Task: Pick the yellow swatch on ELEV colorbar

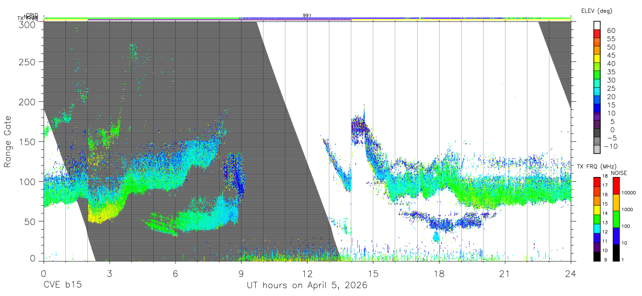Action: click(x=598, y=58)
